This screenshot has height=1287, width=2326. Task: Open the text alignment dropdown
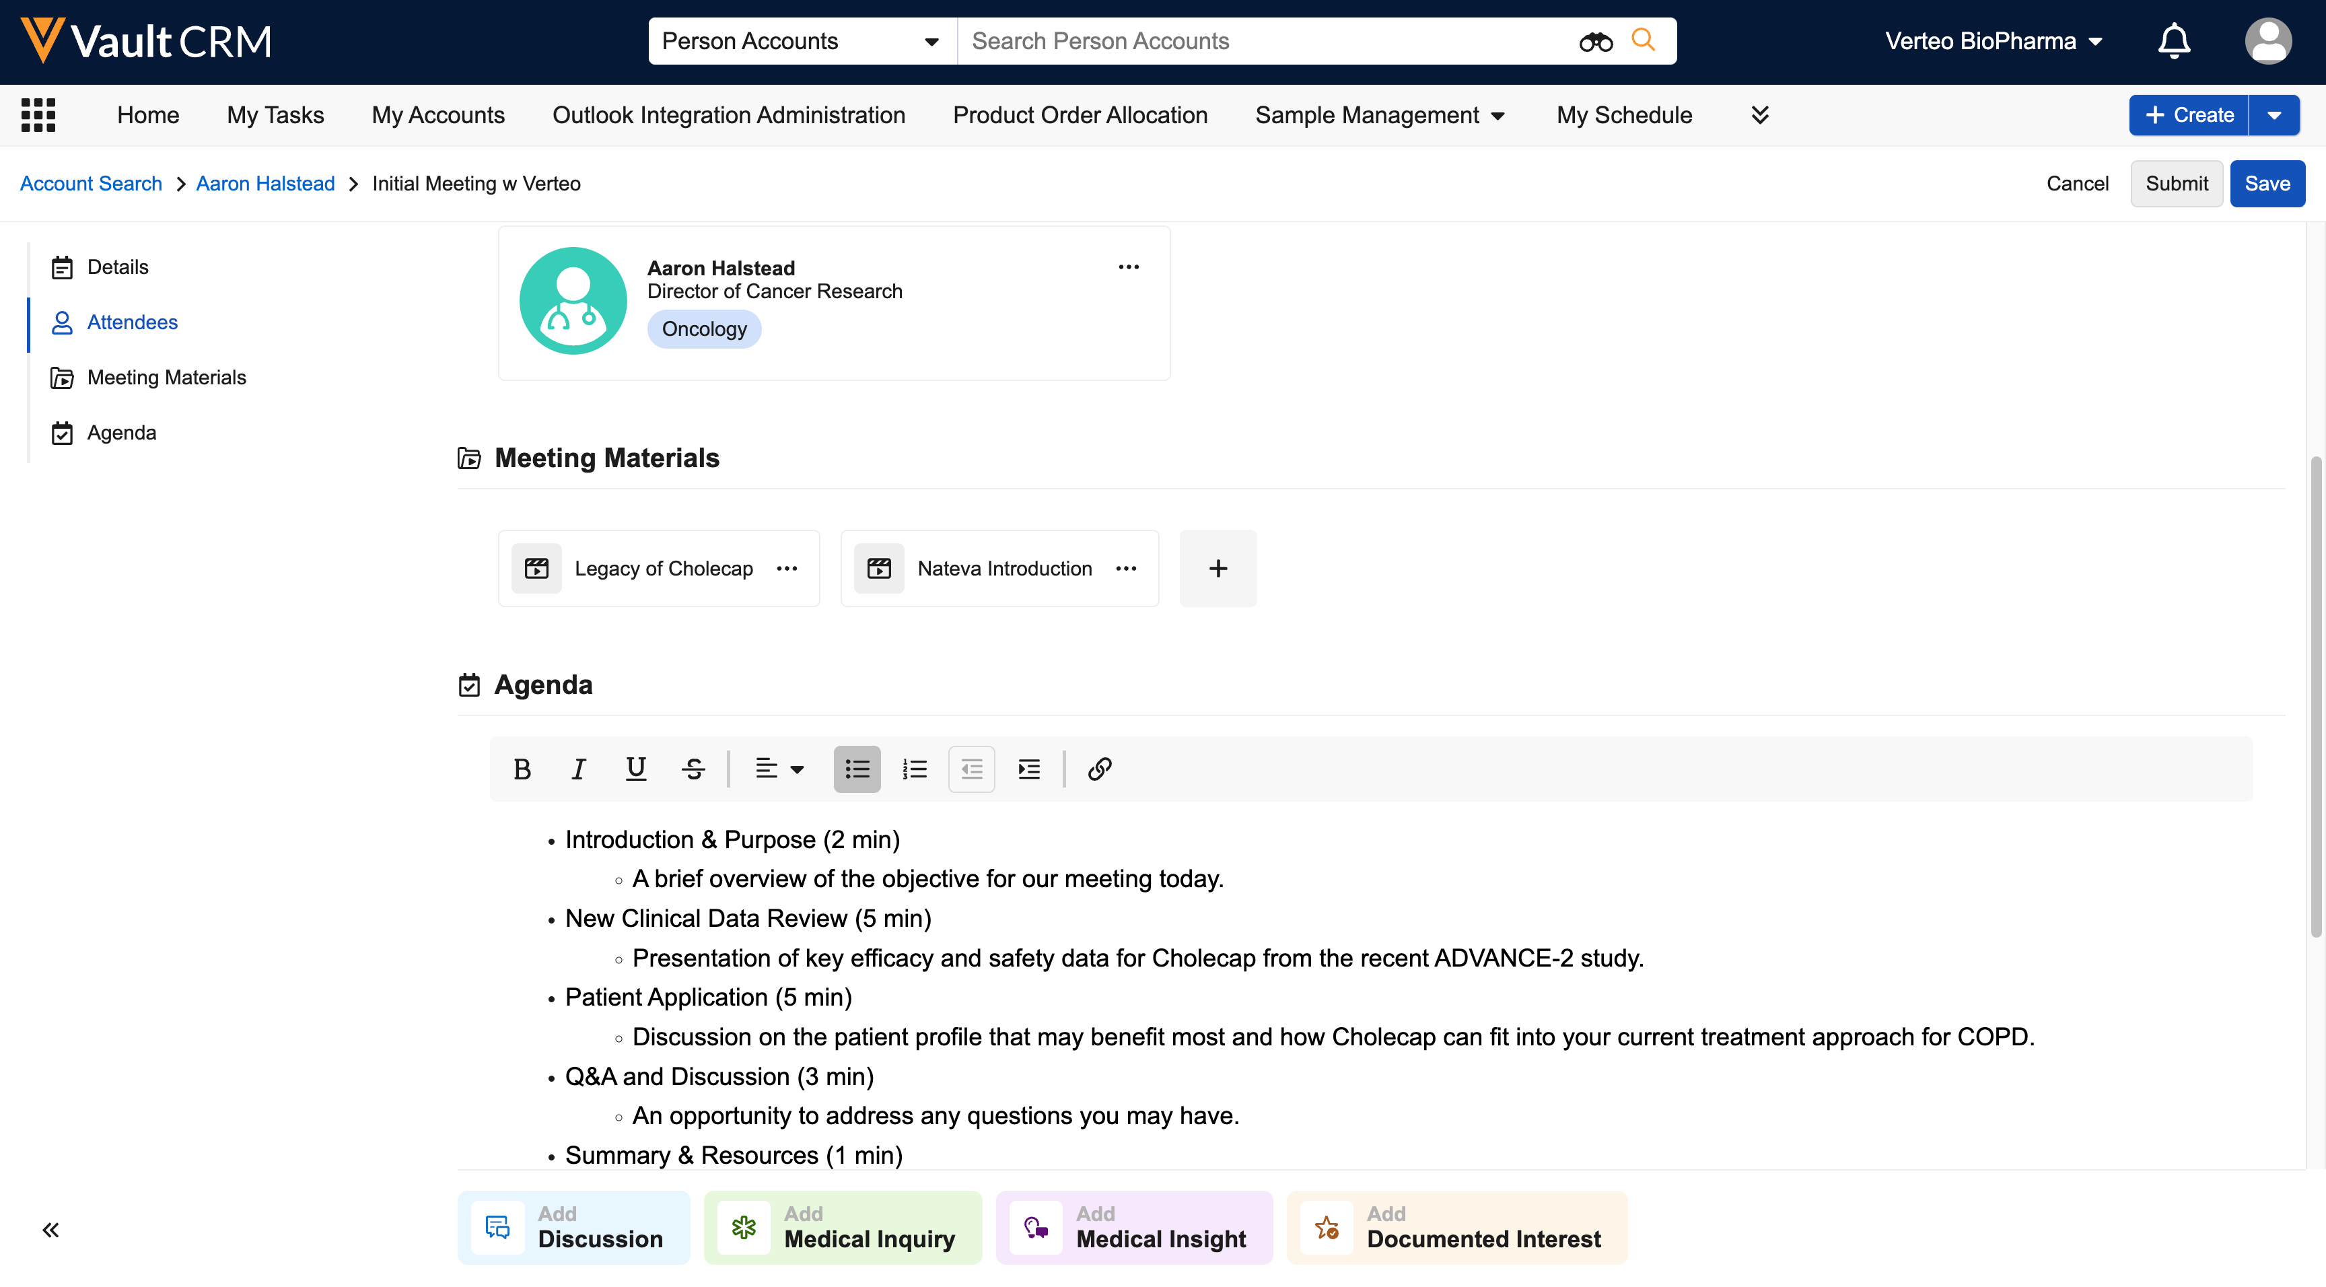pos(778,769)
